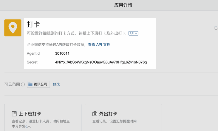
Task: Click the 修改 visible range link
Action: tap(56, 84)
